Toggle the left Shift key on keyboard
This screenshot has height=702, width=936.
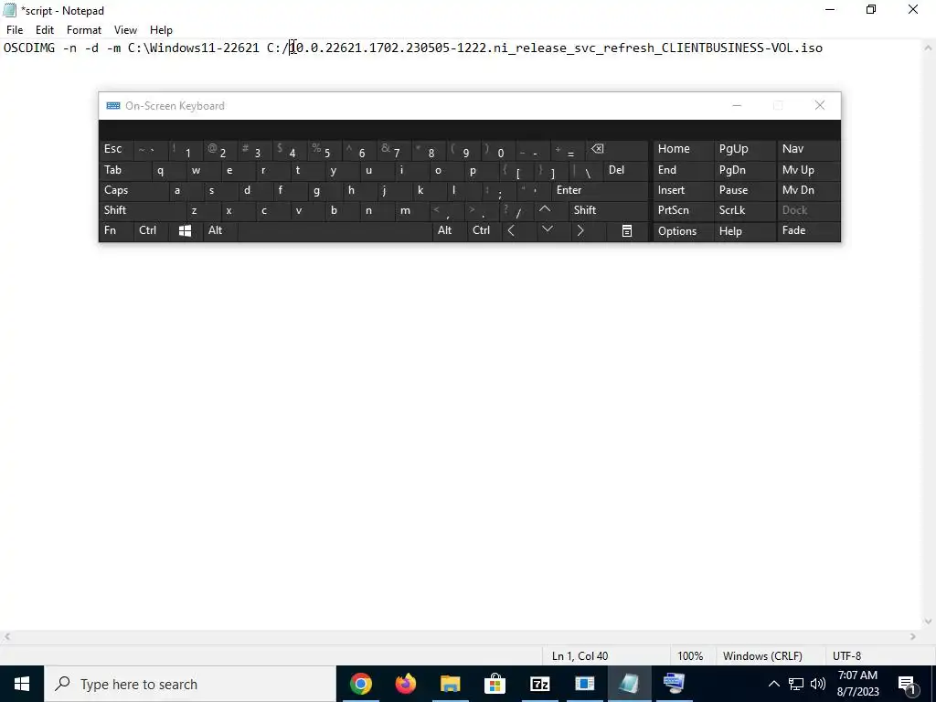[143, 210]
